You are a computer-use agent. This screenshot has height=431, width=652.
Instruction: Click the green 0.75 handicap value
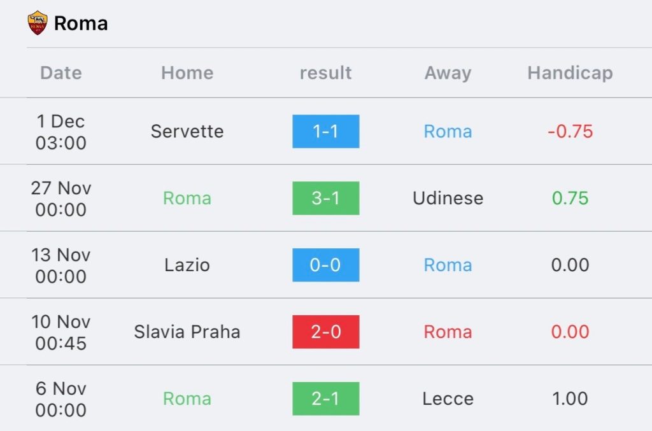[x=570, y=198]
